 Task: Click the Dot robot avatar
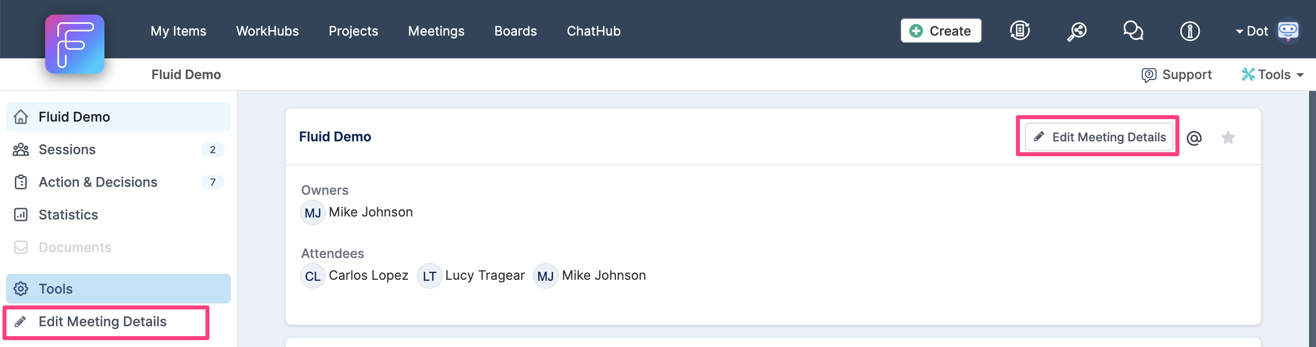1288,31
